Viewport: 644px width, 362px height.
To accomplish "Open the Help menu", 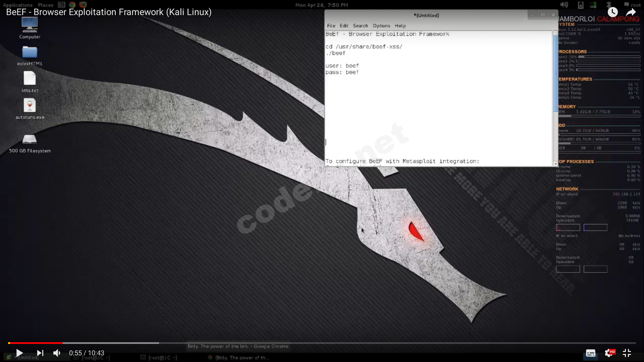I will pyautogui.click(x=400, y=26).
